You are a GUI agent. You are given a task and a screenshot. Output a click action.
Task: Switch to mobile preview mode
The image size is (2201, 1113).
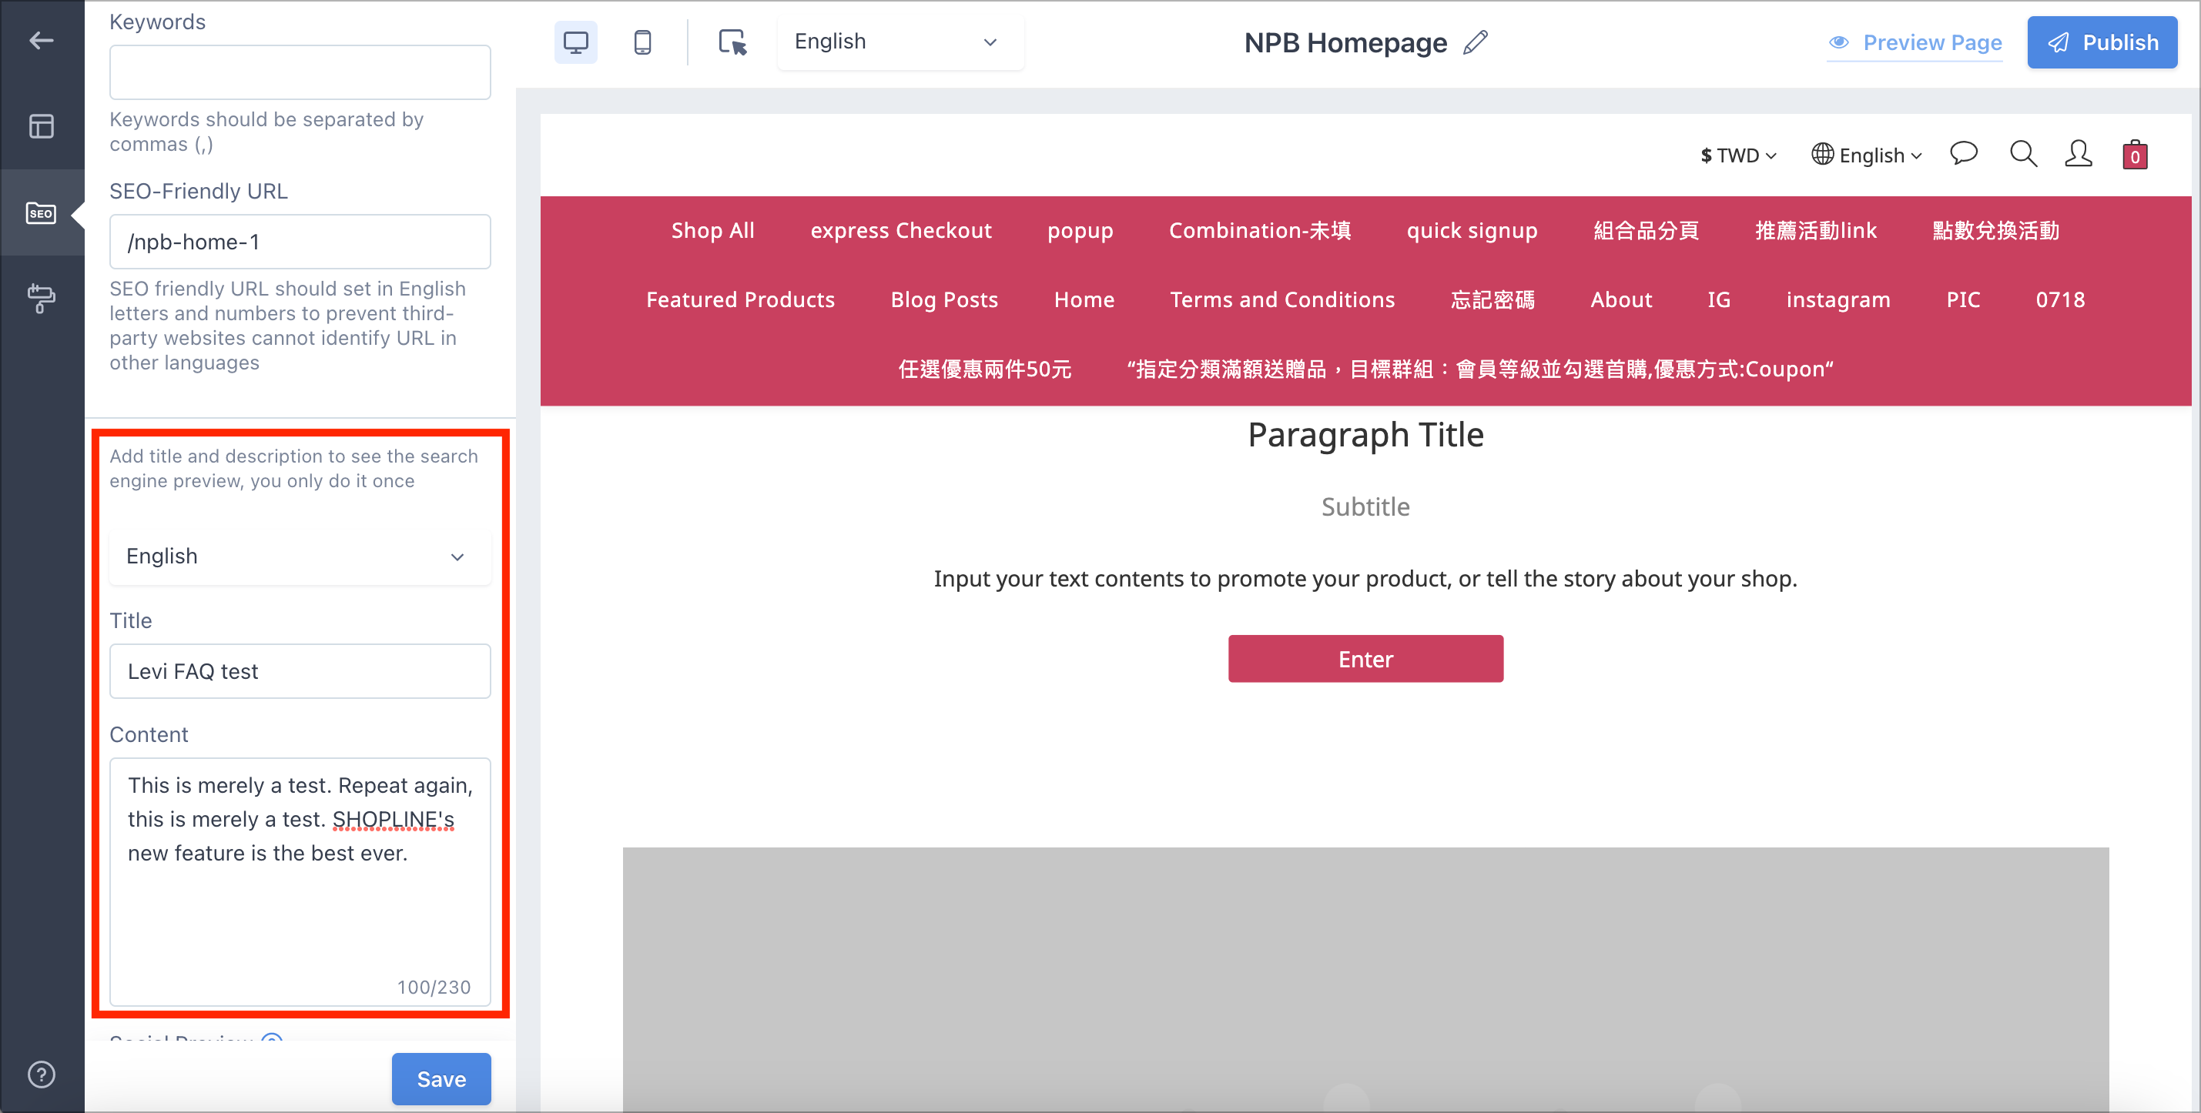642,42
